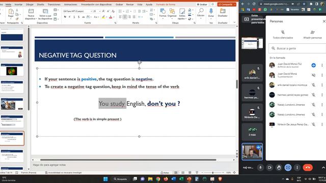The width and height of the screenshot is (326, 183).
Task: Open the Diseñador designer pane
Action: coord(223,11)
